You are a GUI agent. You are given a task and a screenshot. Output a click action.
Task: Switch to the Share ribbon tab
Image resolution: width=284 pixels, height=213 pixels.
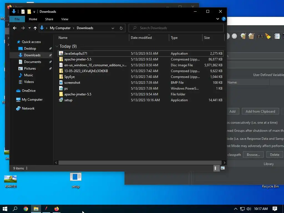coord(49,19)
